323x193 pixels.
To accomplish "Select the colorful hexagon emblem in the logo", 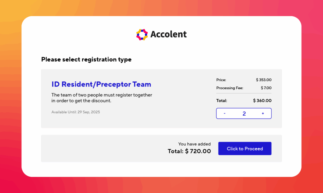I will pyautogui.click(x=142, y=34).
